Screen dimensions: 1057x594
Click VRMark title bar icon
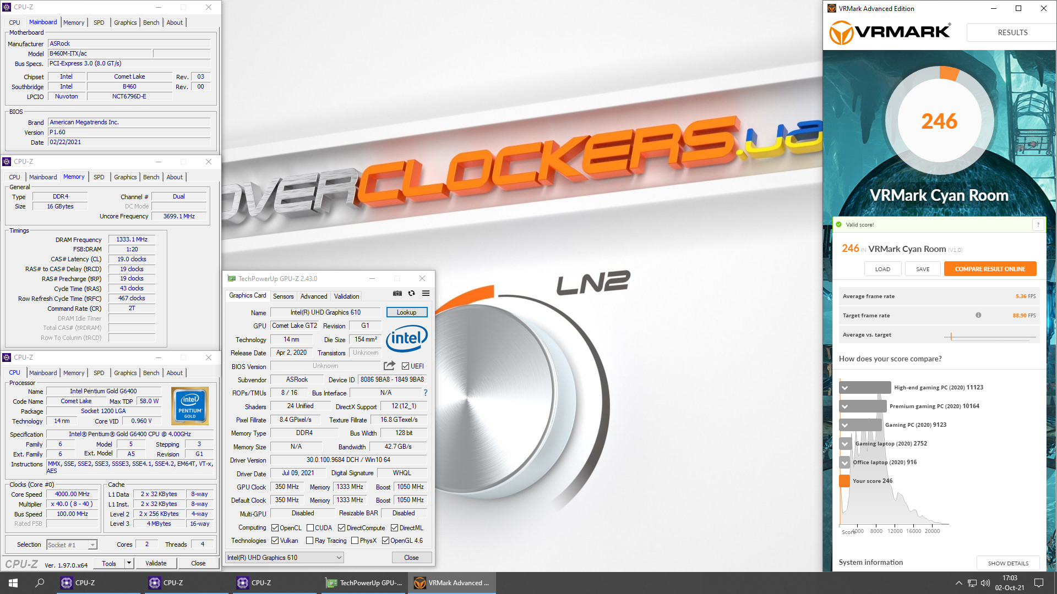click(x=831, y=8)
